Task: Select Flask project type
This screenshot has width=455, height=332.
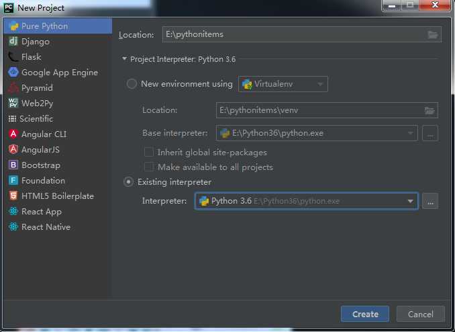Action: 58,57
